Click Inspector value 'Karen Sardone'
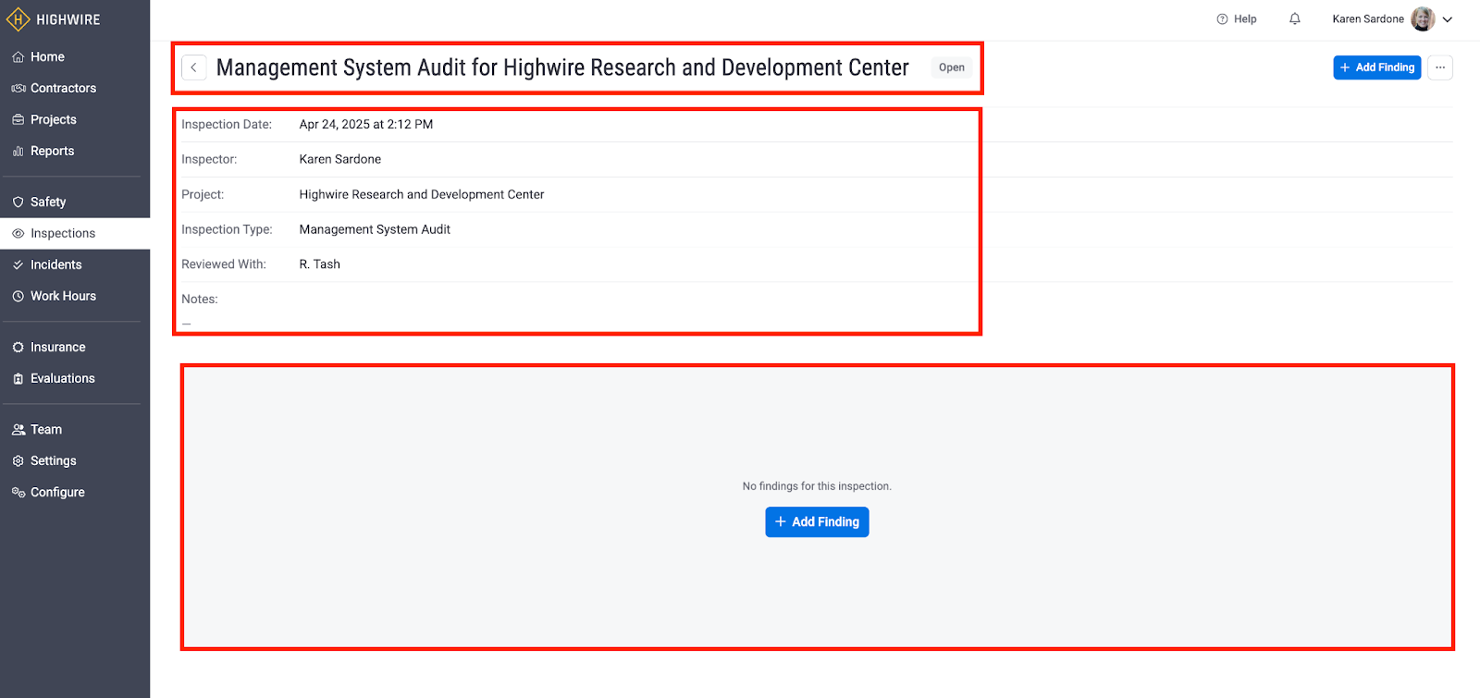Viewport: 1480px width, 698px height. (x=340, y=160)
